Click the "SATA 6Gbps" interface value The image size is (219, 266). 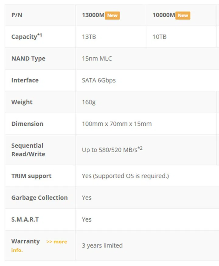point(99,80)
